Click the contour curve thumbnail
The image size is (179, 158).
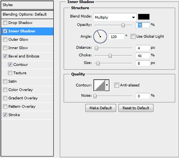[x=99, y=85]
